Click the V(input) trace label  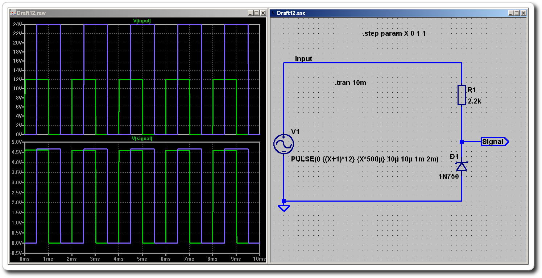pos(142,21)
